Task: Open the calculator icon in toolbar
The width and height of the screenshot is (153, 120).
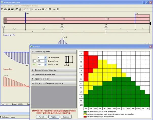Action: (x=20, y=9)
